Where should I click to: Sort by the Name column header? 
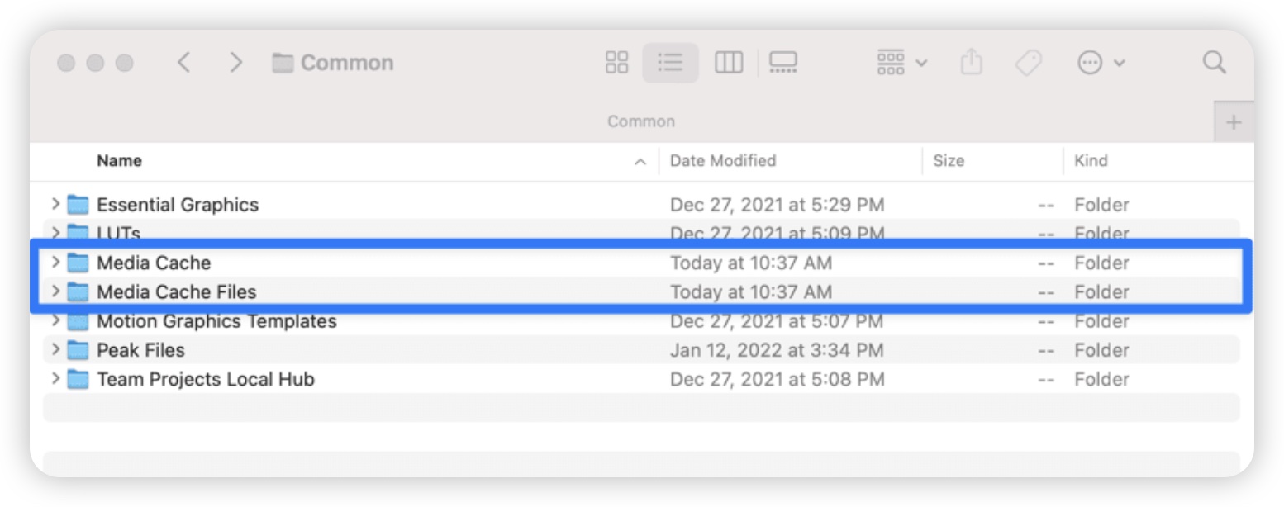coord(119,160)
